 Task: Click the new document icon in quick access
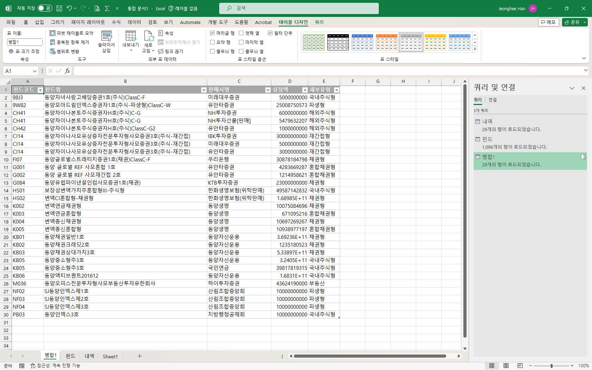click(x=97, y=8)
